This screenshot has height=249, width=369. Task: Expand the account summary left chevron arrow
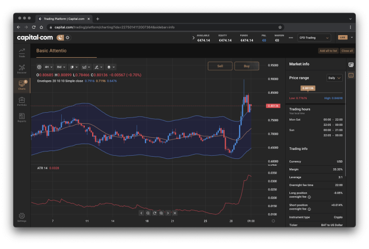coord(194,38)
